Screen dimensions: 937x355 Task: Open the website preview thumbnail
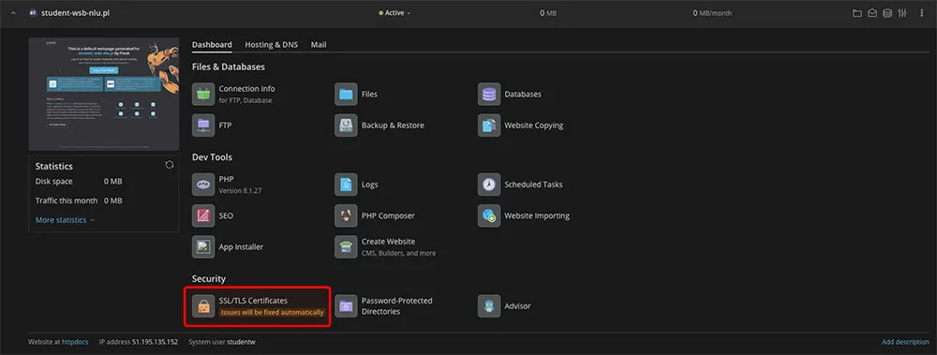tap(104, 94)
